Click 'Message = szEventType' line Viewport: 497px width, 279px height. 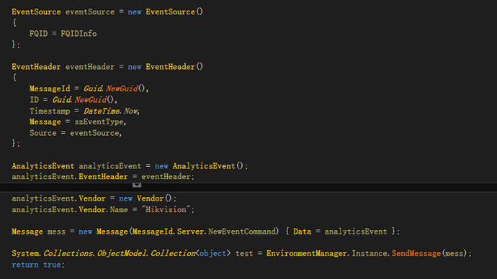click(x=78, y=122)
